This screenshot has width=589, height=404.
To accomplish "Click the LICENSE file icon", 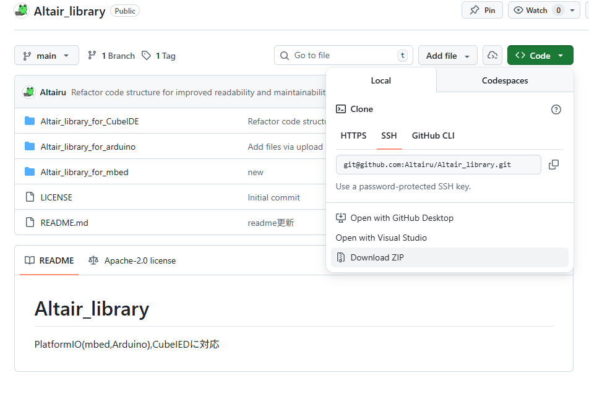I will (x=30, y=197).
